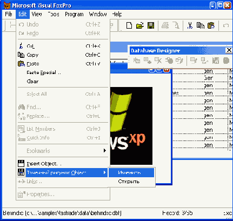Click the Copy toolbar icon
The image size is (233, 221).
(201, 25)
